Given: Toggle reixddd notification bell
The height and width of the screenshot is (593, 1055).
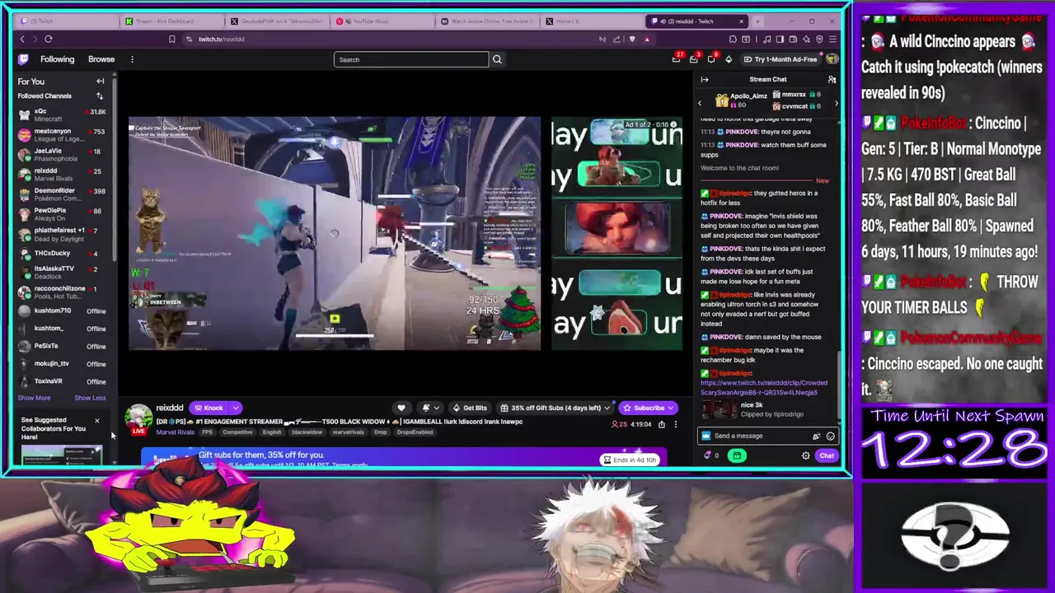Looking at the screenshot, I should coord(426,408).
